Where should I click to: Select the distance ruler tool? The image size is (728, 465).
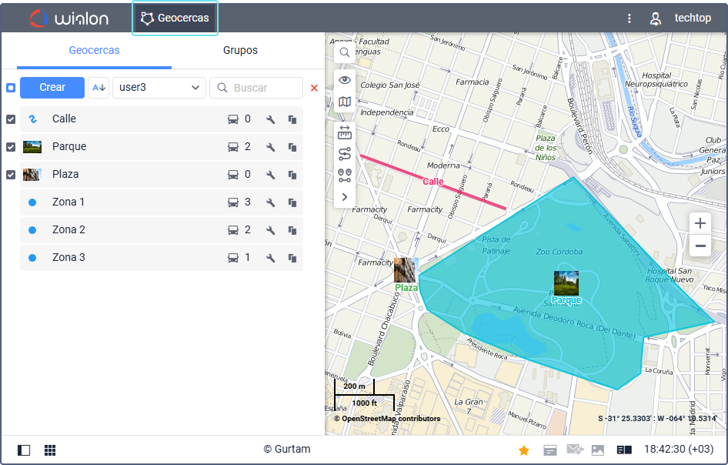pos(345,132)
